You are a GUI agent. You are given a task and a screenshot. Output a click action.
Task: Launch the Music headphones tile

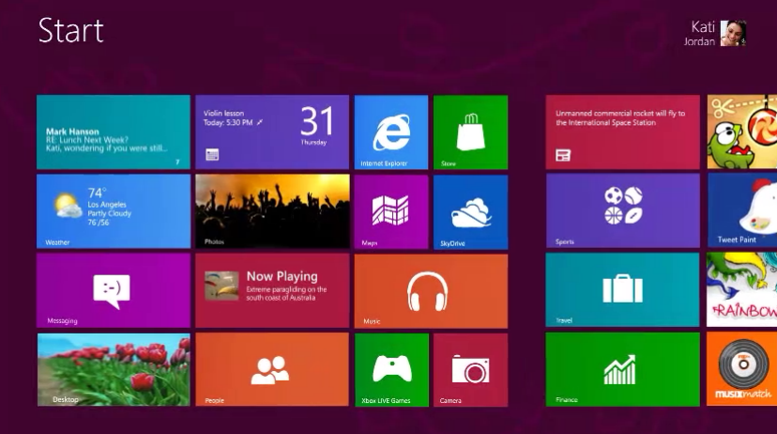(430, 290)
